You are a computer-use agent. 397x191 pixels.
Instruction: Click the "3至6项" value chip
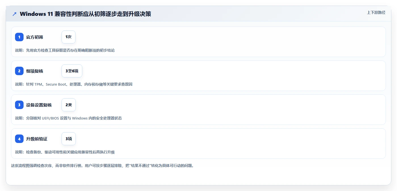click(72, 71)
